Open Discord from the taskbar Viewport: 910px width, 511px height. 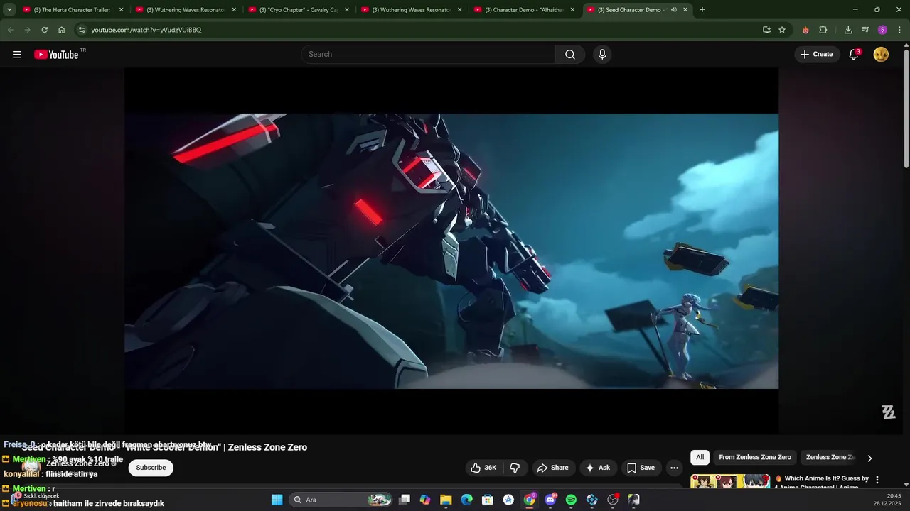click(x=550, y=500)
